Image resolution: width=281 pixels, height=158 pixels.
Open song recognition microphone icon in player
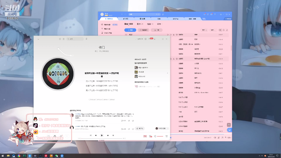click(x=86, y=39)
